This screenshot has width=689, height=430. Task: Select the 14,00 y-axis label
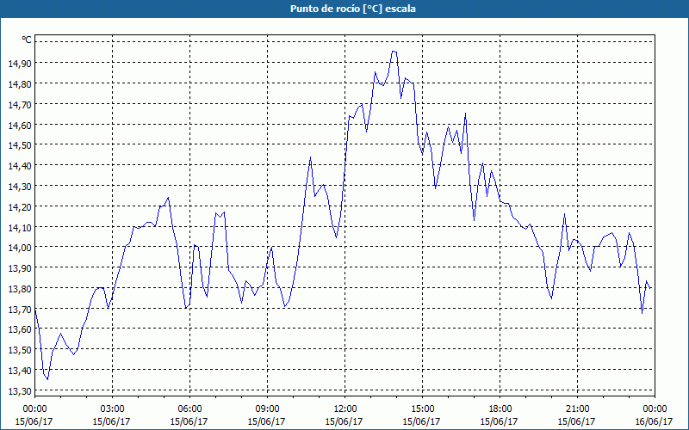tap(20, 248)
